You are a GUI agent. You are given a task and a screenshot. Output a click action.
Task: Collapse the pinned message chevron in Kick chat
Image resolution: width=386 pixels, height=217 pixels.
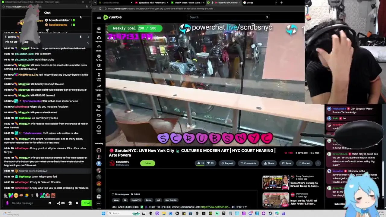(88, 43)
